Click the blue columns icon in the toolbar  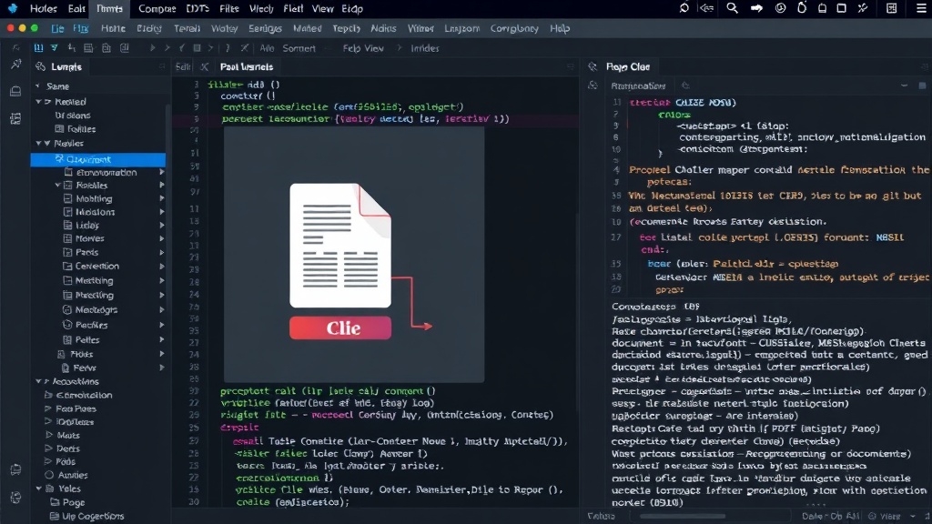[38, 48]
